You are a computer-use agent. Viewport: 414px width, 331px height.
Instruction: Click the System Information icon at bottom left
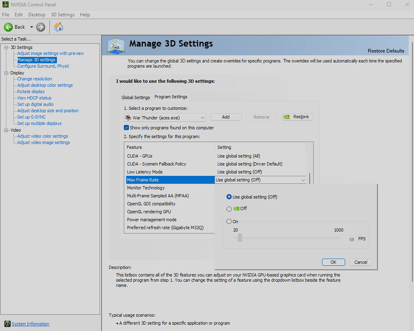(7, 324)
